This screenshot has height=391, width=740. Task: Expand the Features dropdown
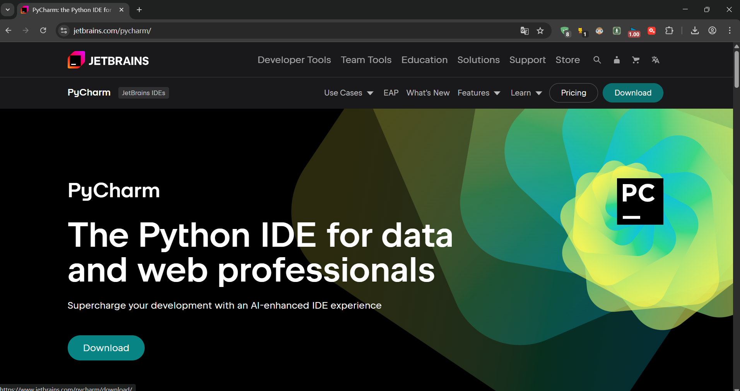click(x=479, y=93)
